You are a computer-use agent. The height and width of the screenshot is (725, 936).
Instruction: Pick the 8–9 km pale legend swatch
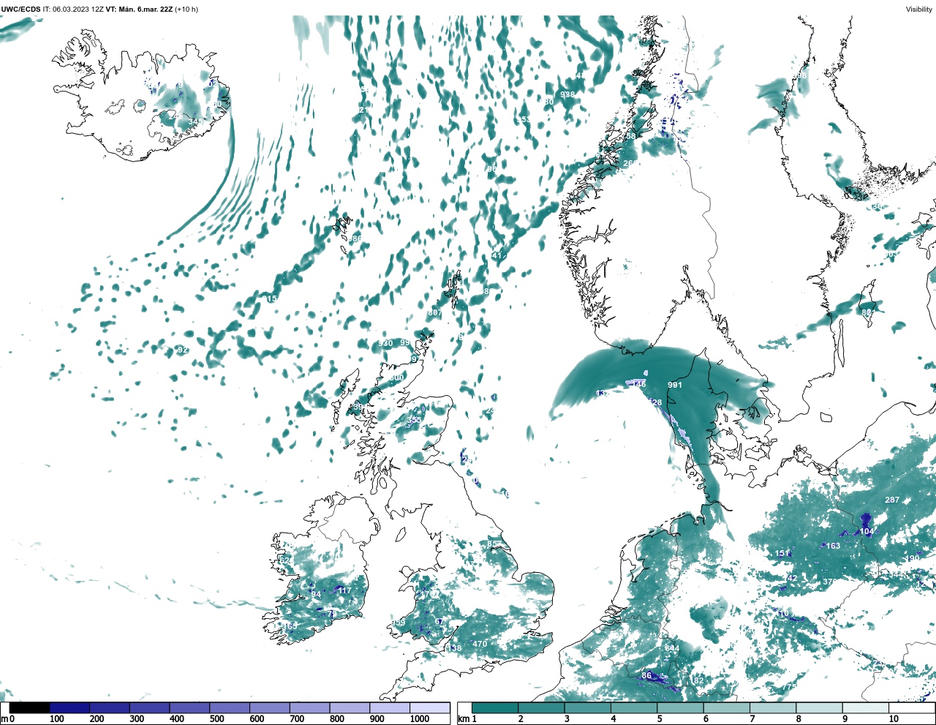(x=819, y=708)
